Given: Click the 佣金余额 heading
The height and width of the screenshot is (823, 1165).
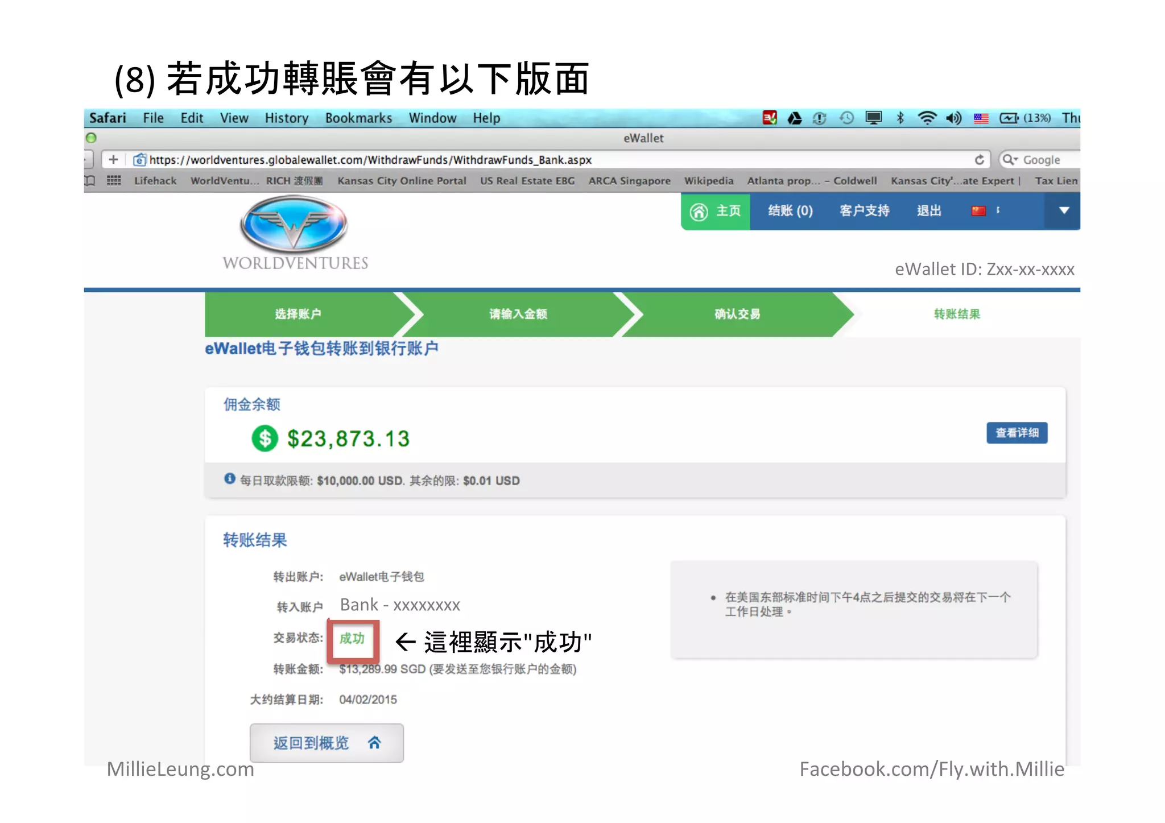Looking at the screenshot, I should (251, 404).
